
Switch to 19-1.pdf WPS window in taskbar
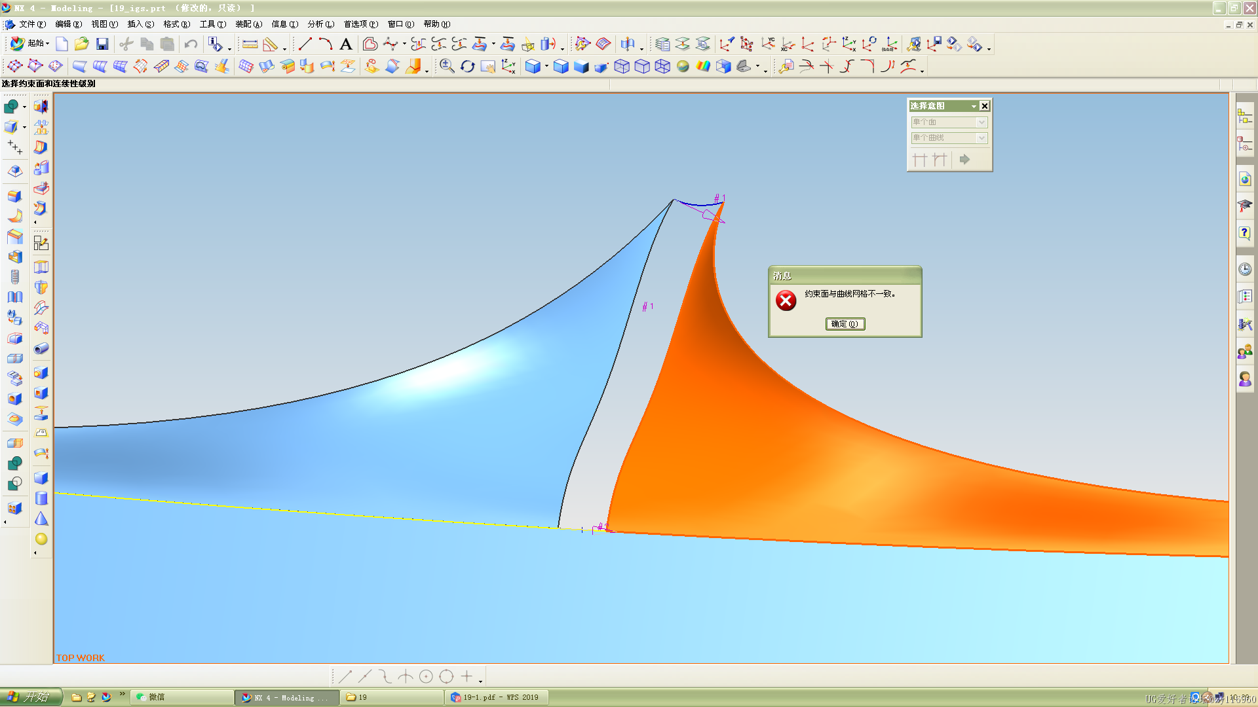[x=497, y=697]
